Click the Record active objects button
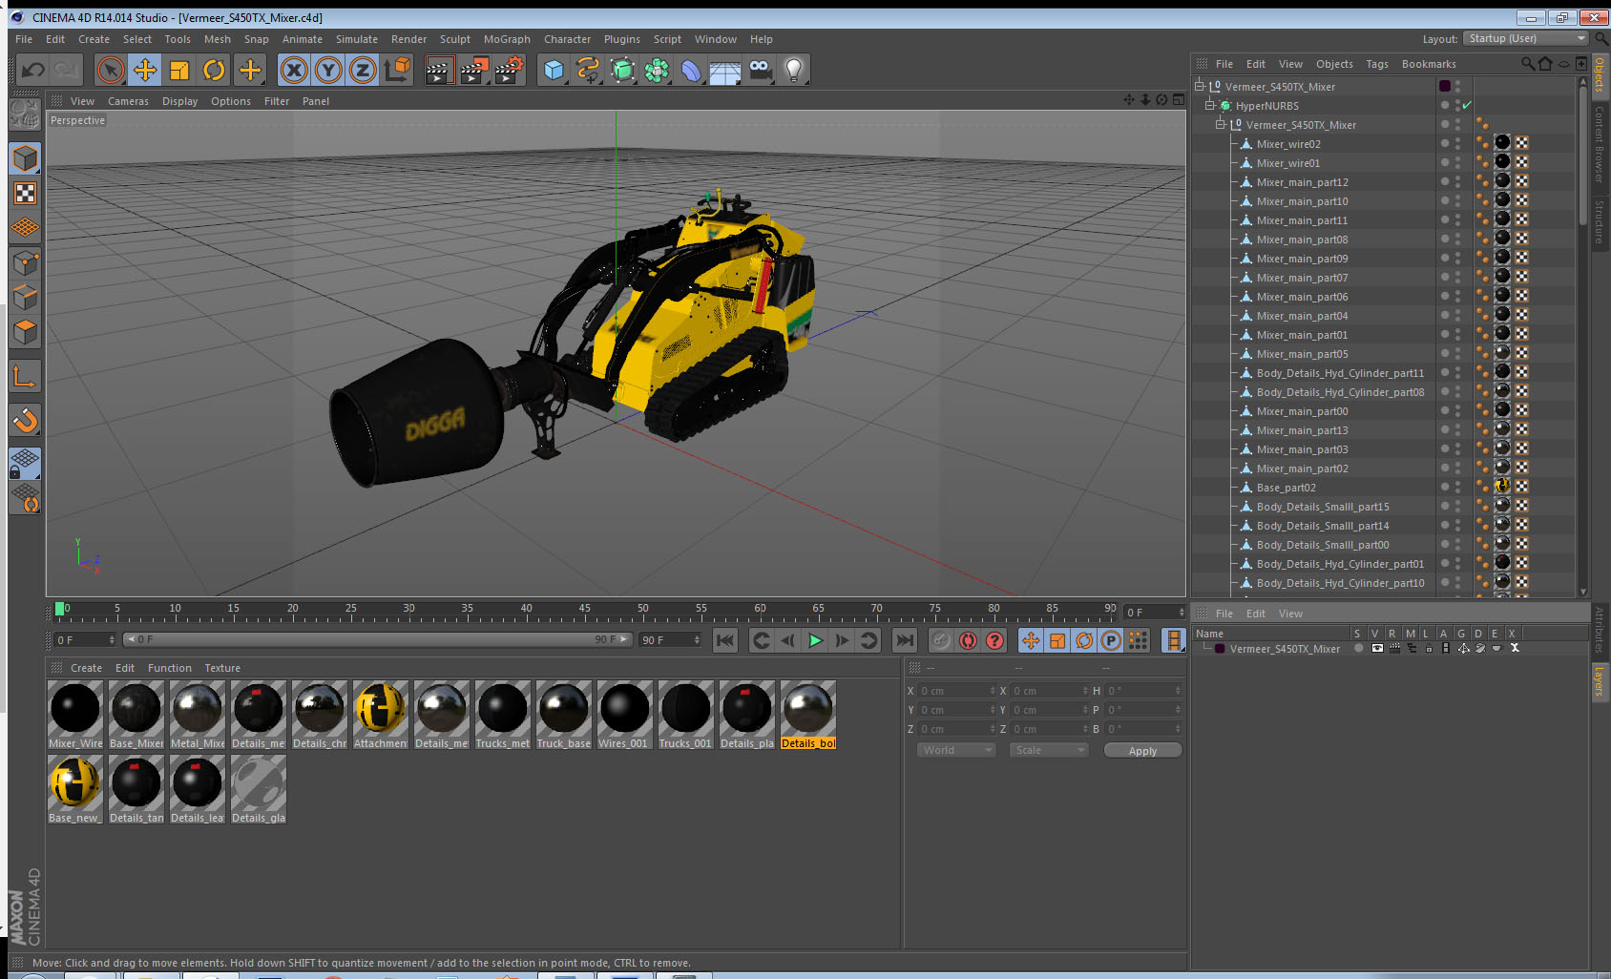This screenshot has width=1611, height=979. click(941, 640)
